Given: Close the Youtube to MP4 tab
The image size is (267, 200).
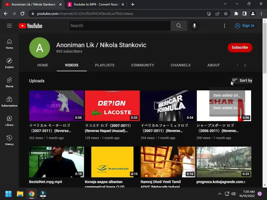Looking at the screenshot, I should tap(123, 4).
